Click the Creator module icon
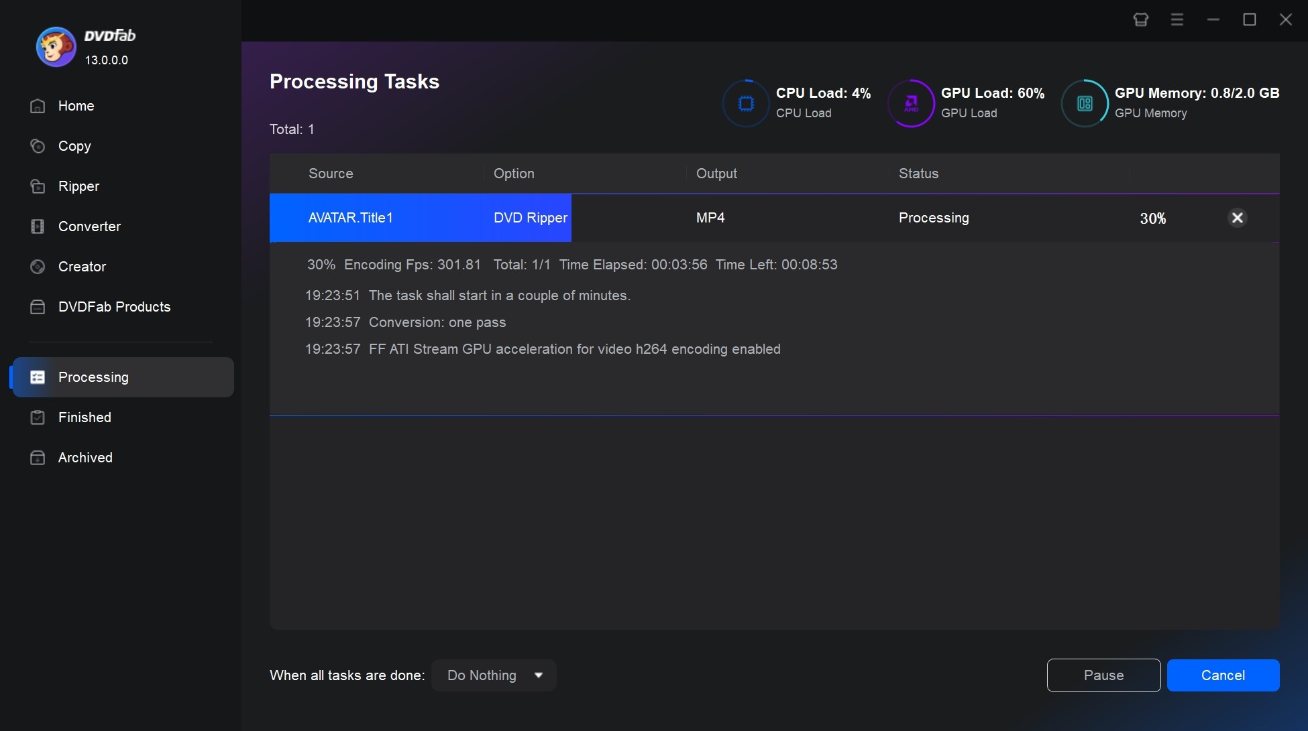Screen dimensions: 1308x731 [x=36, y=267]
